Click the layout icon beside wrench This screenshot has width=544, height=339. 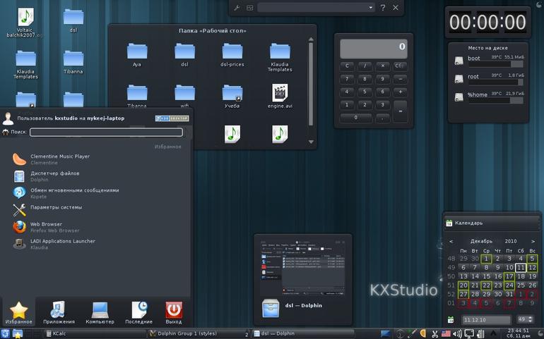pyautogui.click(x=250, y=8)
